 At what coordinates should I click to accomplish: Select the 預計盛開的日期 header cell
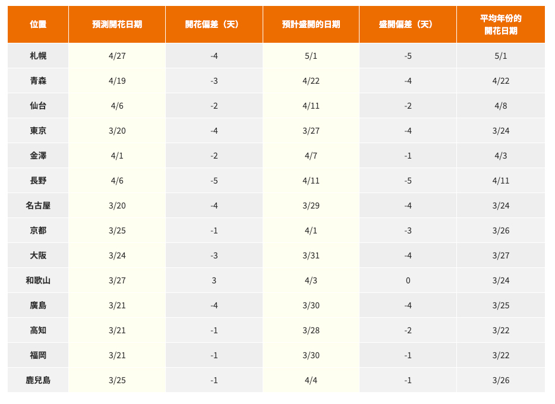point(311,24)
